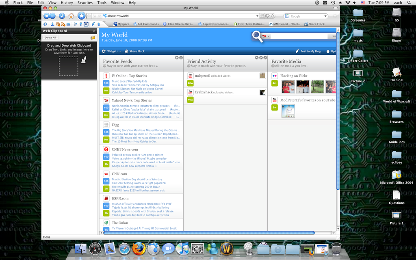Open the ESPN.com feed heading

pos(120,198)
